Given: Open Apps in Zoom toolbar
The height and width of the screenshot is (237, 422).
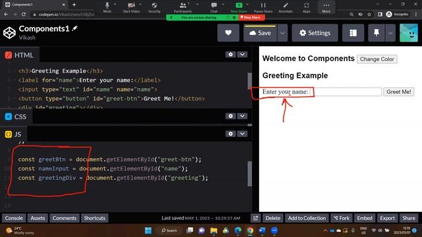Looking at the screenshot, I should pyautogui.click(x=307, y=7).
